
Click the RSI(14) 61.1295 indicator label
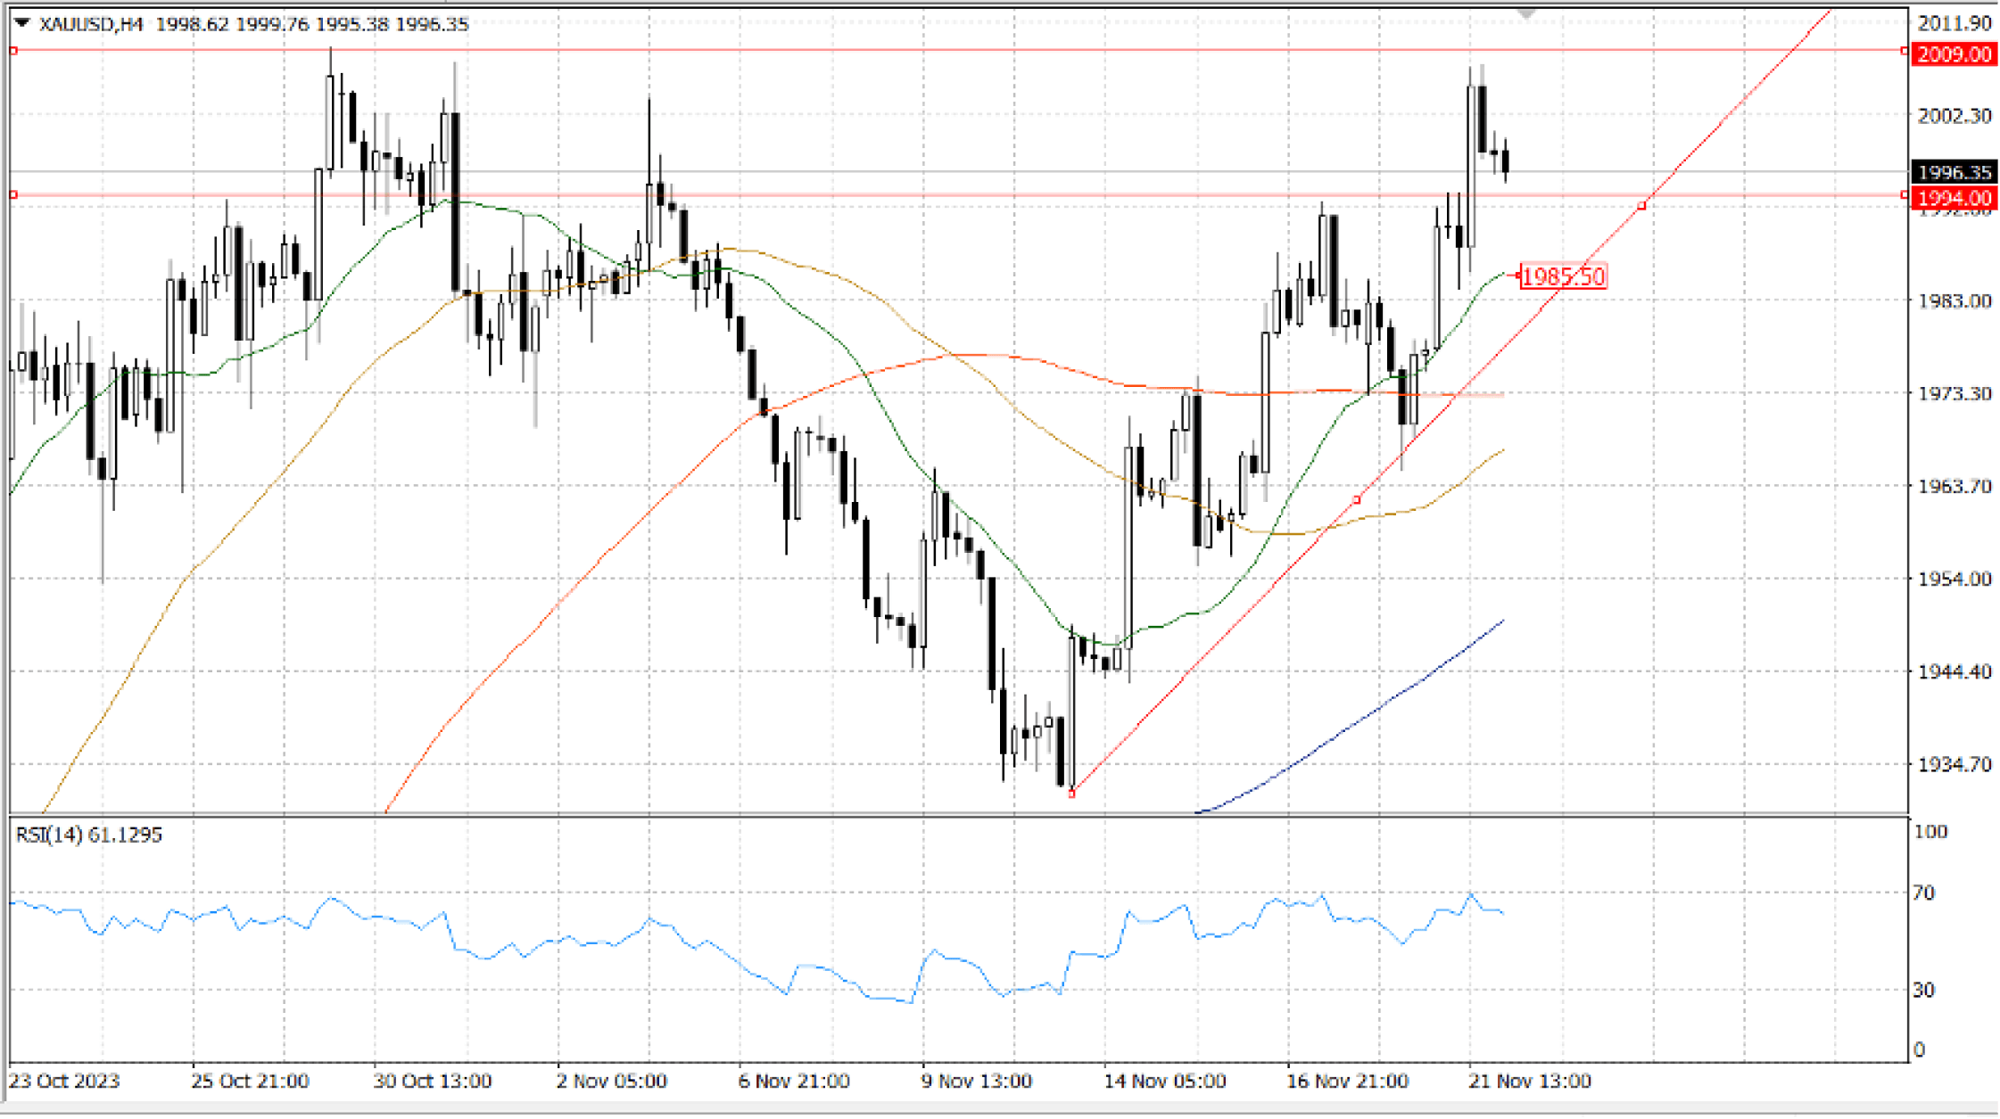click(89, 835)
